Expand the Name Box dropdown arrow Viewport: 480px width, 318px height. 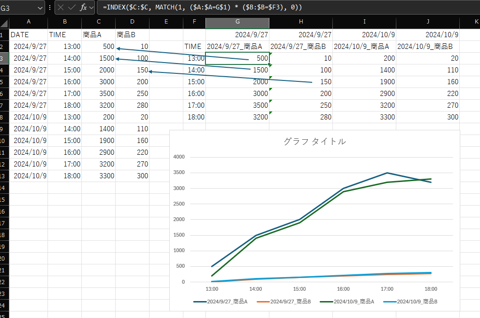coord(40,8)
